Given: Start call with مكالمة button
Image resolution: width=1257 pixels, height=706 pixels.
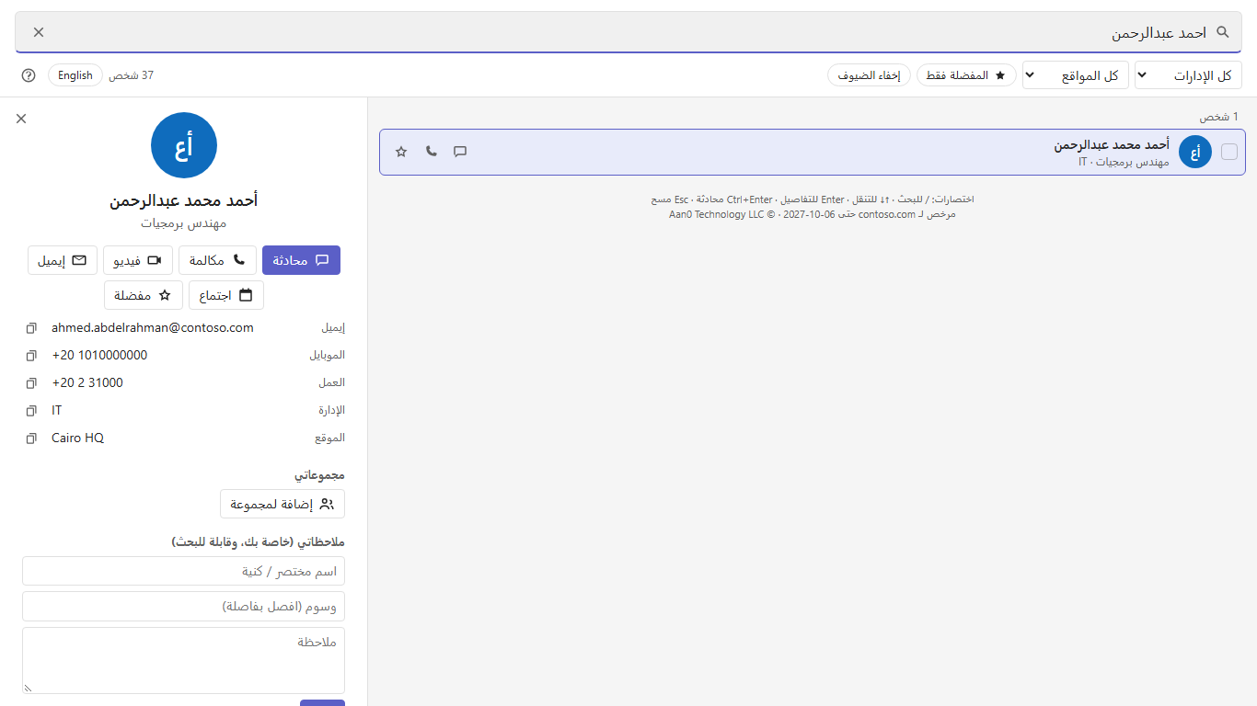Looking at the screenshot, I should [x=217, y=260].
